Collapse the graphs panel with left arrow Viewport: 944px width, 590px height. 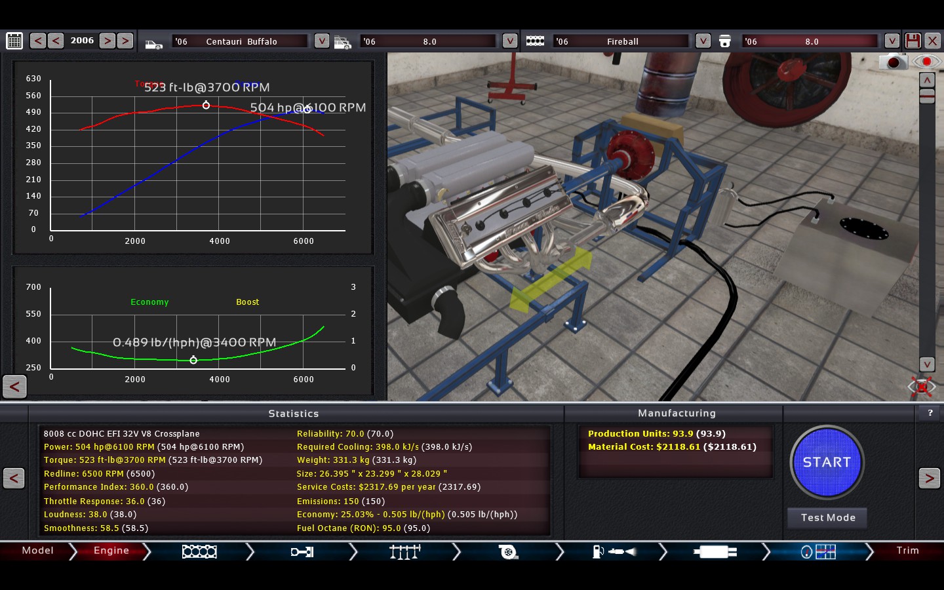(x=14, y=387)
